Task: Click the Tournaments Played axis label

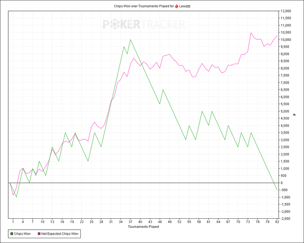Action: 143,227
